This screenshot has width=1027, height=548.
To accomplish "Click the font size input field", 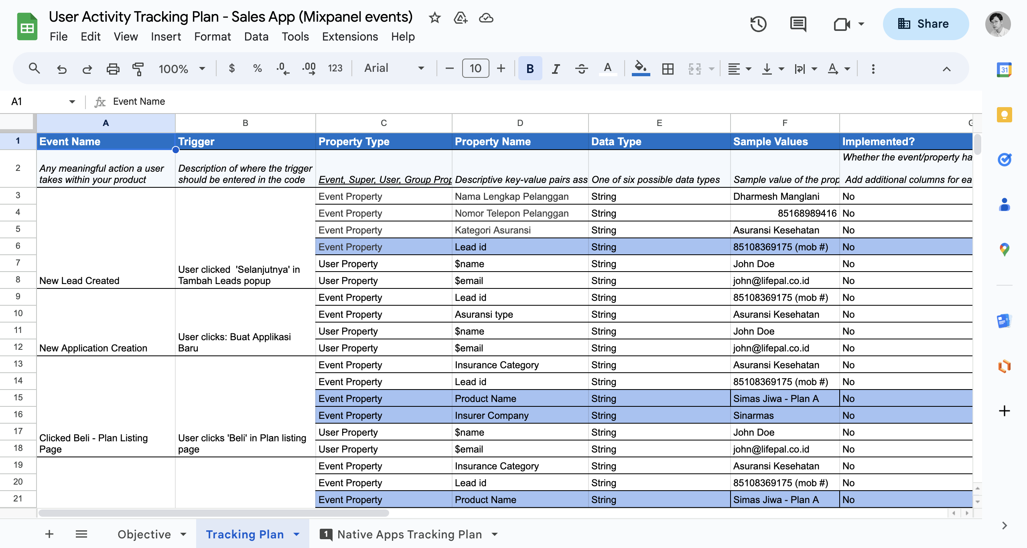I will click(475, 68).
